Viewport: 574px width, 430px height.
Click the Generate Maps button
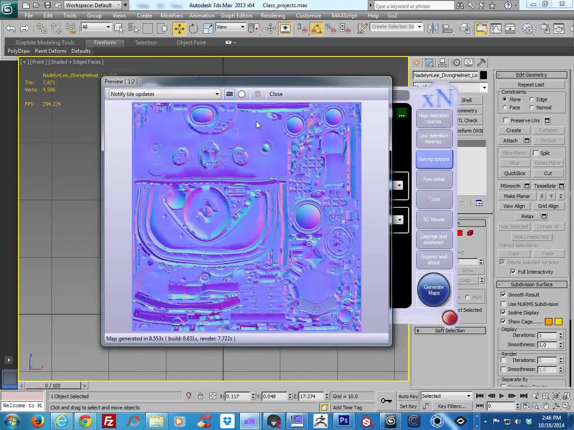pos(434,290)
